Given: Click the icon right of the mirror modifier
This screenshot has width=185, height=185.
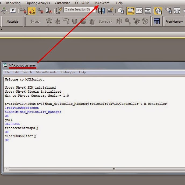Looking at the screenshot, I should [128, 21].
